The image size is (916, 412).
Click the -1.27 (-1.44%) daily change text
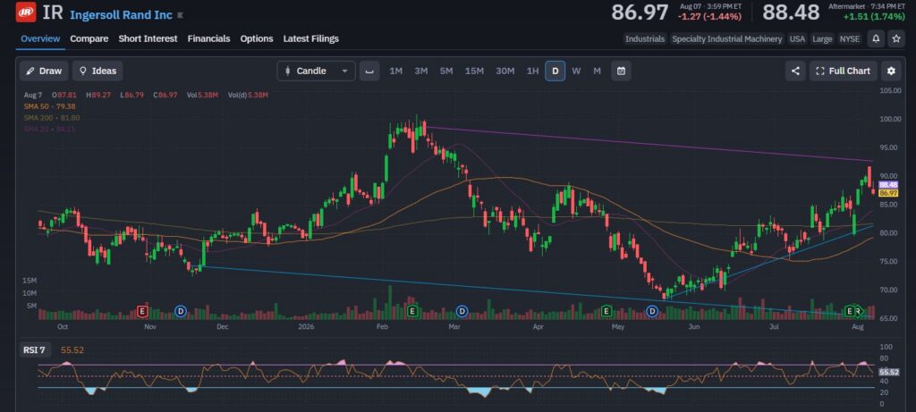pyautogui.click(x=709, y=16)
